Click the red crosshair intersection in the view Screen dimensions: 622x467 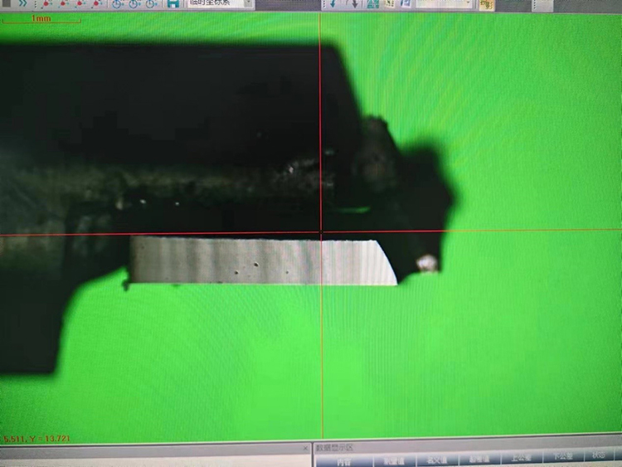point(322,233)
